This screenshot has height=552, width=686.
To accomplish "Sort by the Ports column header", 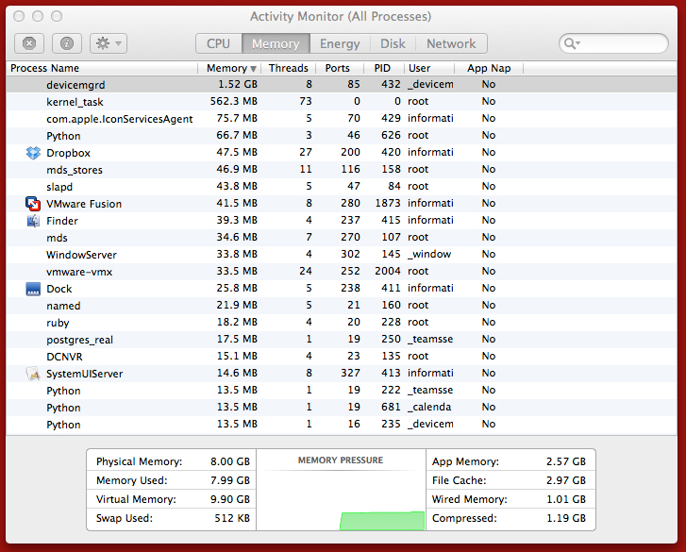I will (339, 68).
